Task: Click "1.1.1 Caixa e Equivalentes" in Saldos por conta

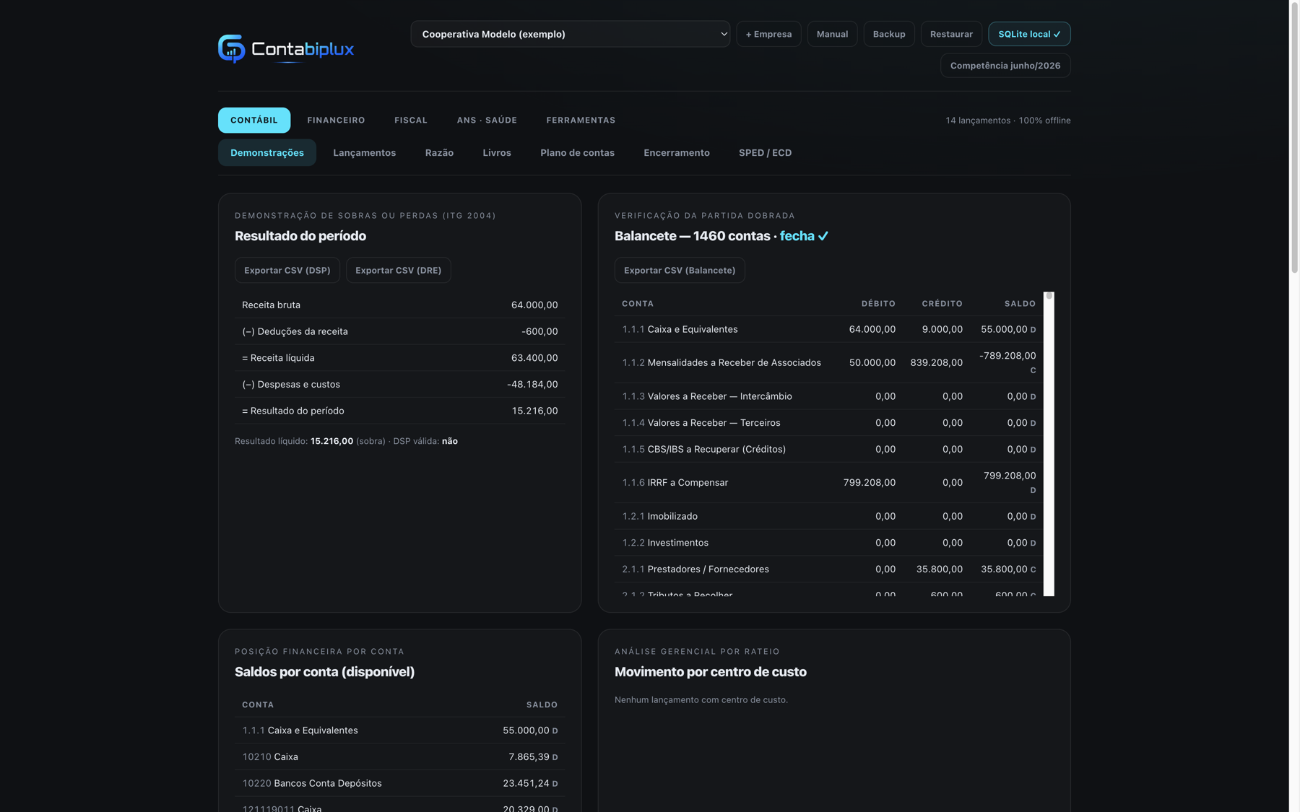Action: 399,730
